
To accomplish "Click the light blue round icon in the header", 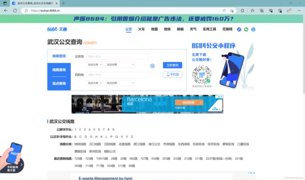I will click(253, 29).
